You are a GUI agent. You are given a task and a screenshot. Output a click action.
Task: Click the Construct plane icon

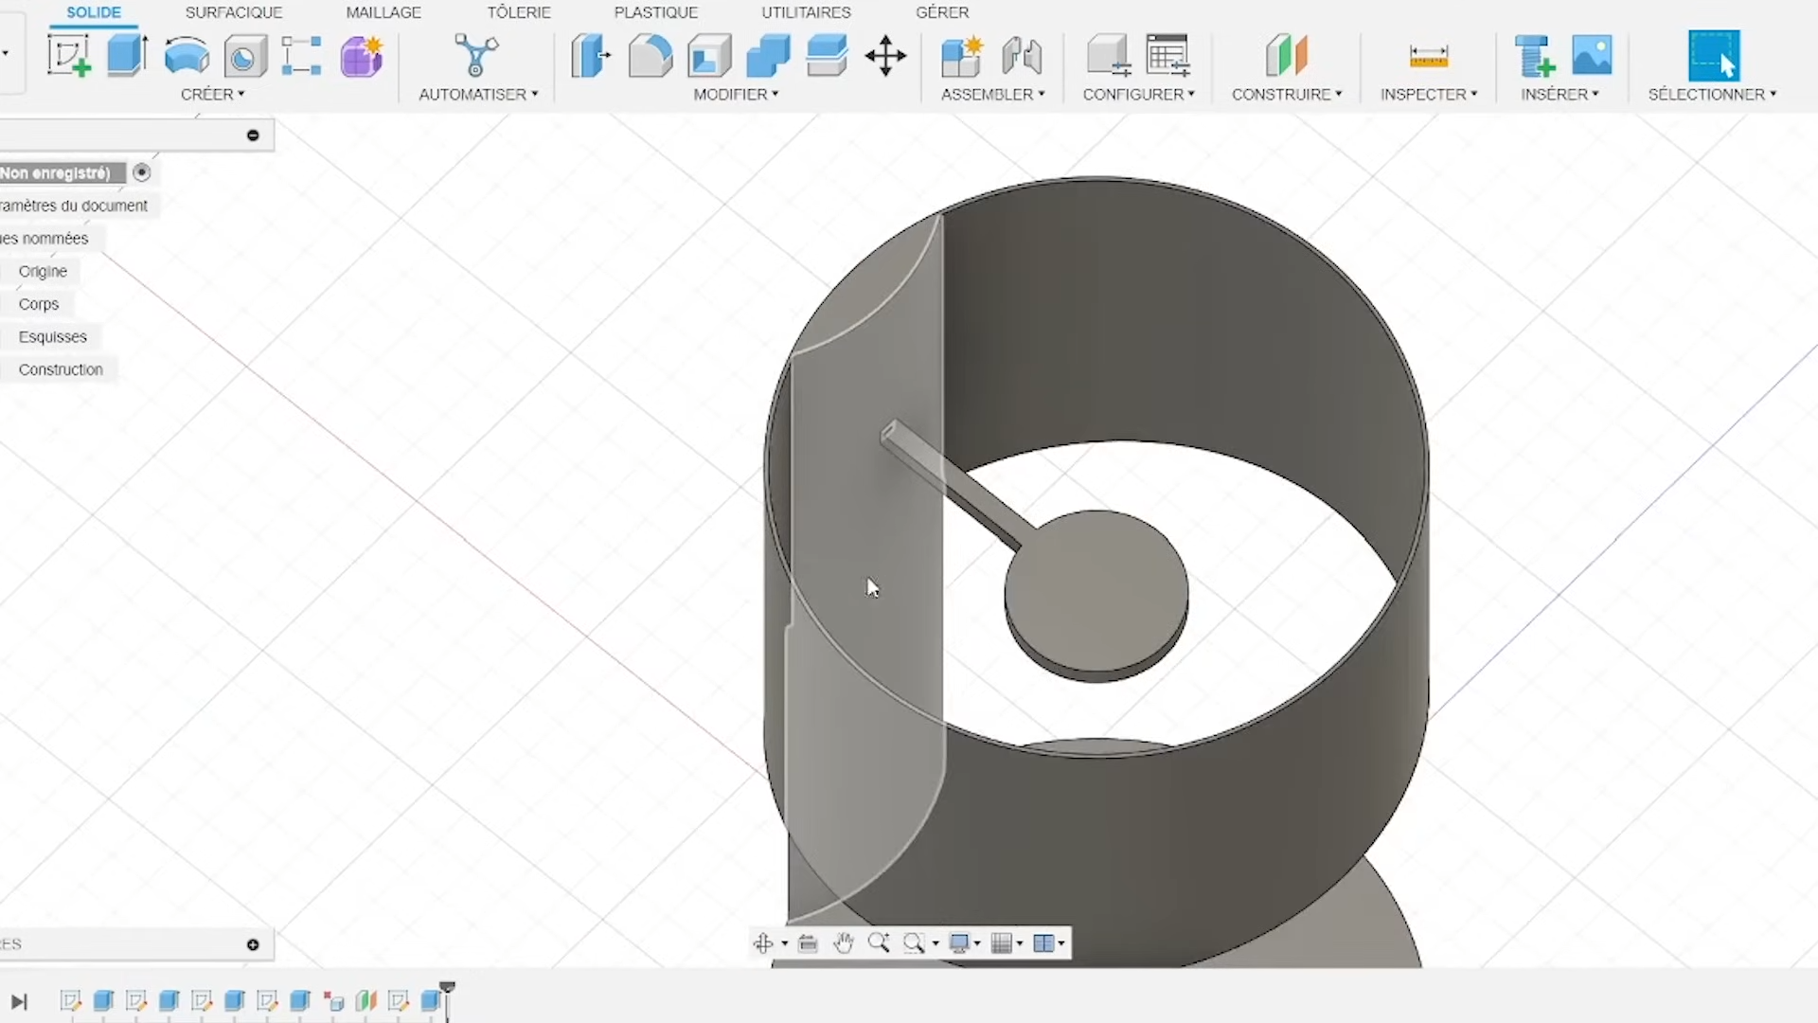point(1287,56)
